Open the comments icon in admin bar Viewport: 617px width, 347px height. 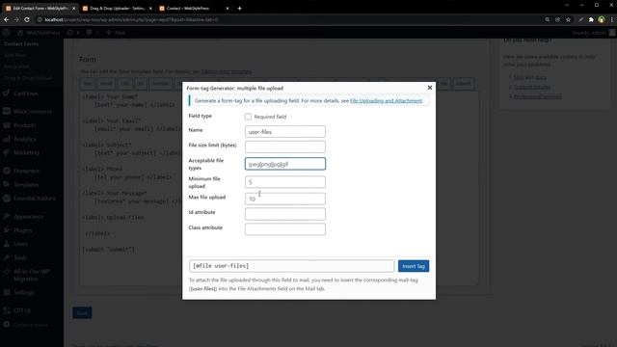point(92,33)
